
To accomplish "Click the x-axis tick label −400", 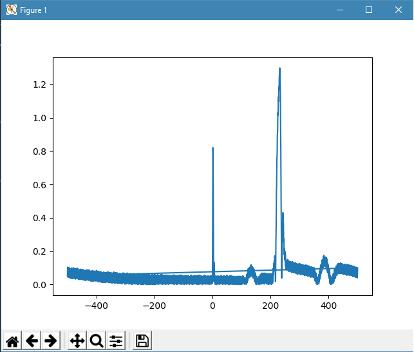I will (x=97, y=306).
